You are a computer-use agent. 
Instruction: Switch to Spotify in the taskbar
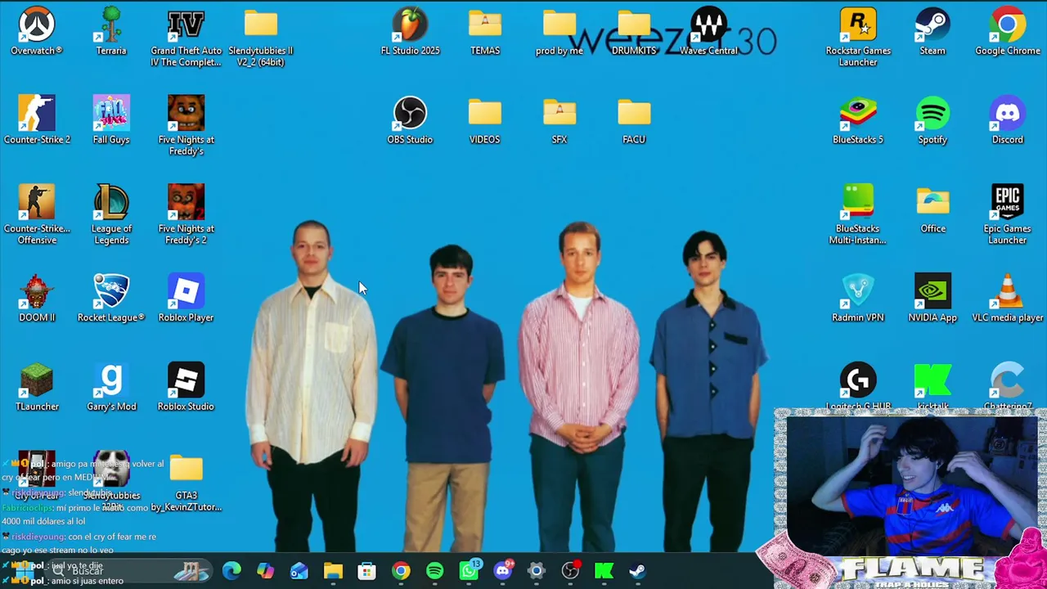pos(434,571)
